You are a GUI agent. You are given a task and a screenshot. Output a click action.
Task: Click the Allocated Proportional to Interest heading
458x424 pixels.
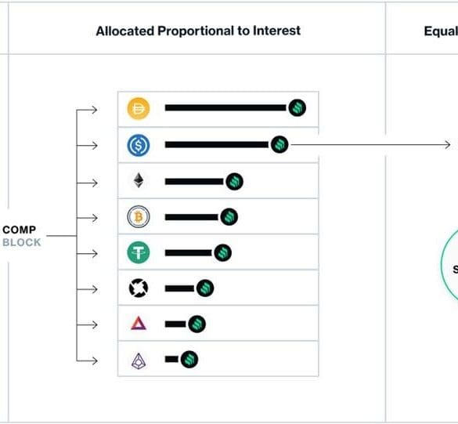pyautogui.click(x=198, y=31)
